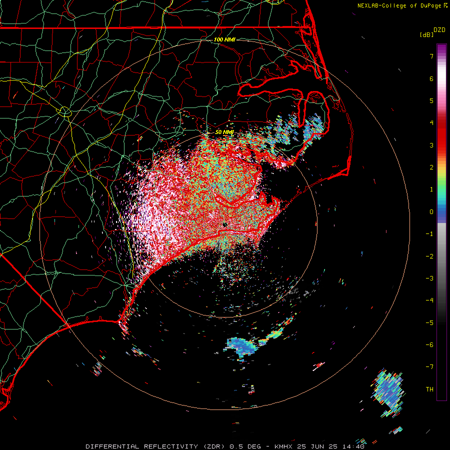Click the black radar site gap at the echo center

[x=225, y=224]
